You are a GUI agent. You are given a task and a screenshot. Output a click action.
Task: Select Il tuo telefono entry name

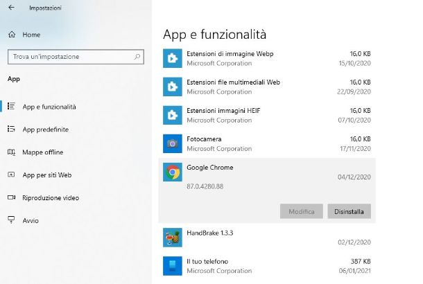pos(207,261)
